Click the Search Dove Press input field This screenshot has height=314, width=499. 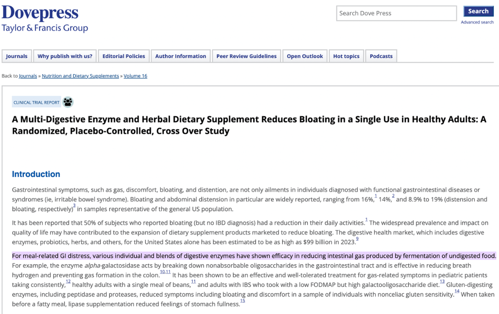[396, 13]
